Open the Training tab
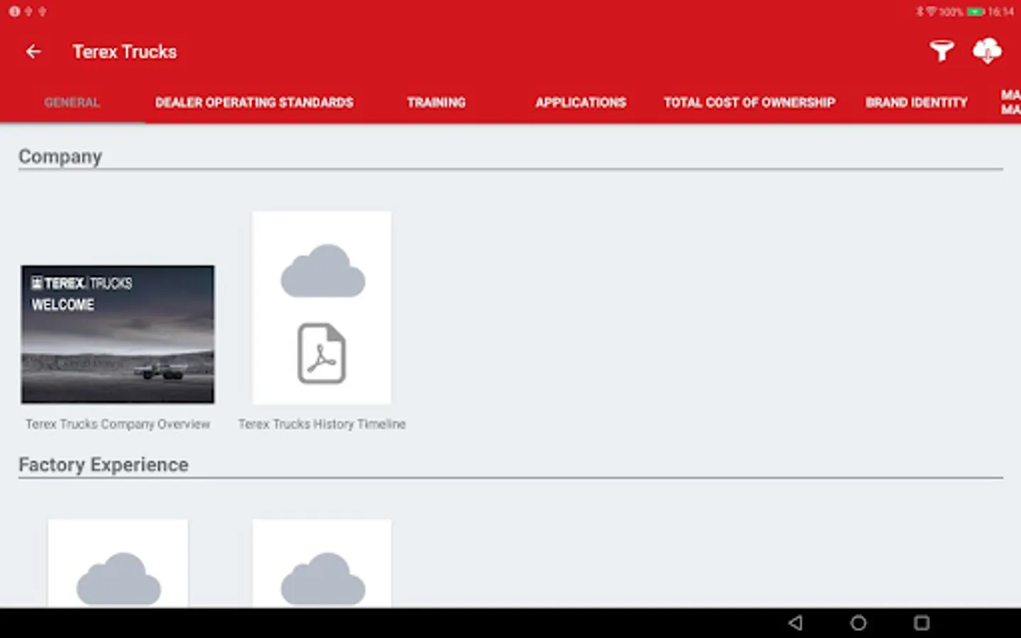 click(x=436, y=103)
